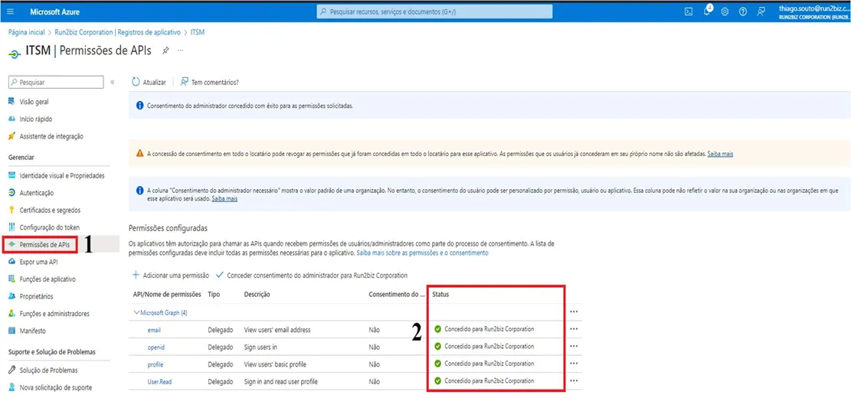This screenshot has width=851, height=398.
Task: Click Microsoft Azure logo text
Action: (x=54, y=11)
